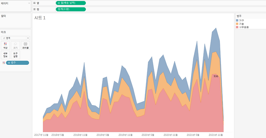Click the 마크 card header
The image size is (266, 138).
(x=4, y=32)
